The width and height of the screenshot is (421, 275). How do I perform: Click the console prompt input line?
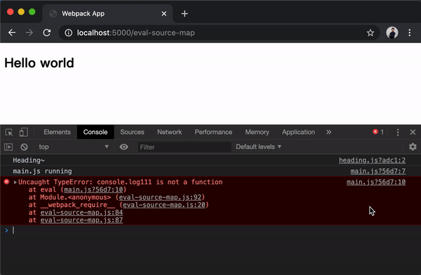[x=210, y=230]
